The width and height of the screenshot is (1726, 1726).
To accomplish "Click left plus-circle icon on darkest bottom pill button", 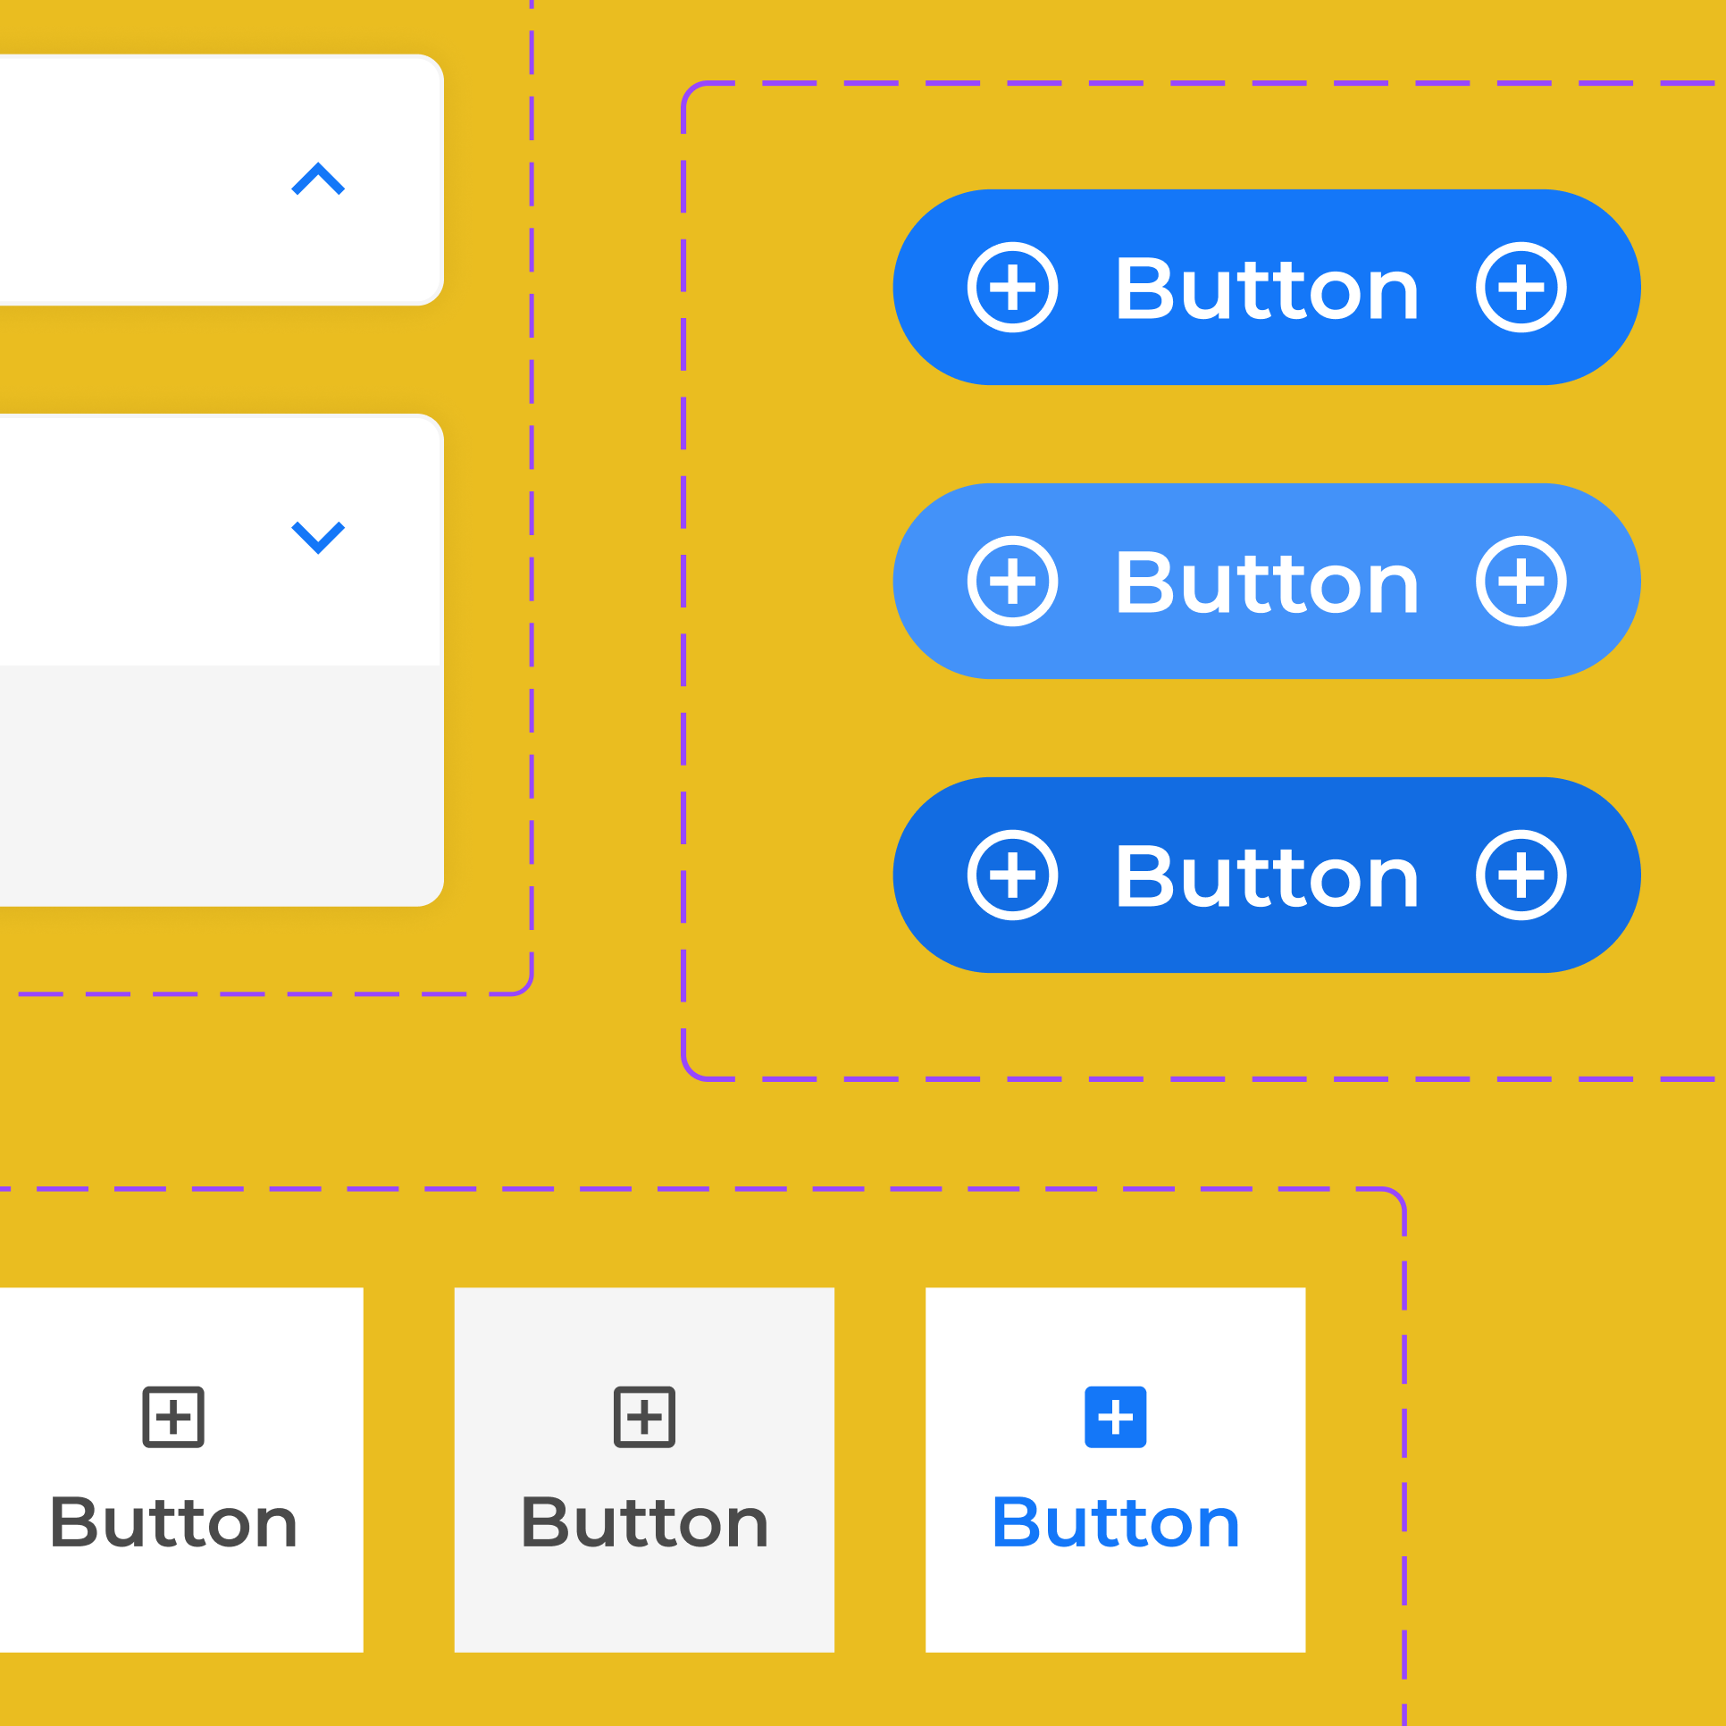I will point(1012,876).
